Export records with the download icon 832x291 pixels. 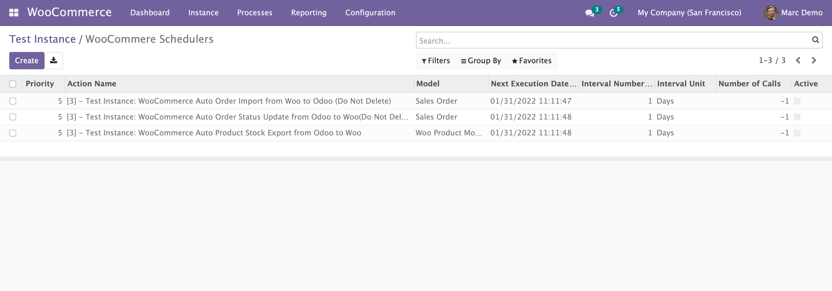click(54, 60)
